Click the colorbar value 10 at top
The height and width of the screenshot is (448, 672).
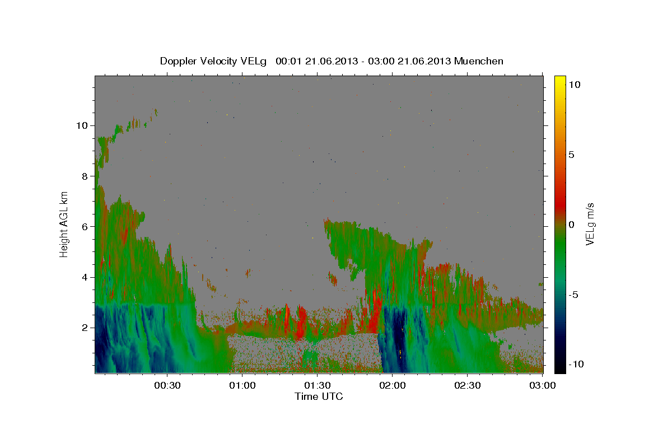tap(575, 85)
